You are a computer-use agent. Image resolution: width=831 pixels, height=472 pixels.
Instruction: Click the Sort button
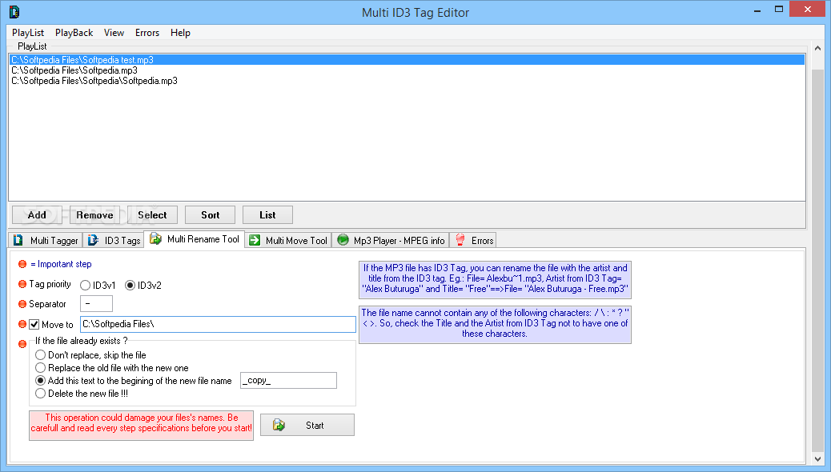click(210, 214)
